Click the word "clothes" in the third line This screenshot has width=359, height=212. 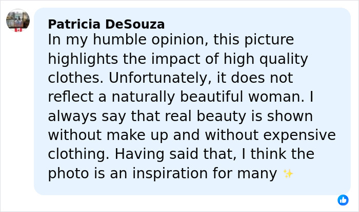(x=72, y=79)
